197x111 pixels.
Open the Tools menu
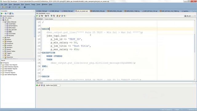[x=38, y=4]
